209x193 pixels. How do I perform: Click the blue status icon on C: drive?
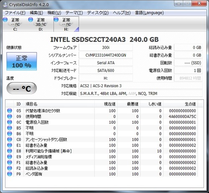(x=5, y=20)
